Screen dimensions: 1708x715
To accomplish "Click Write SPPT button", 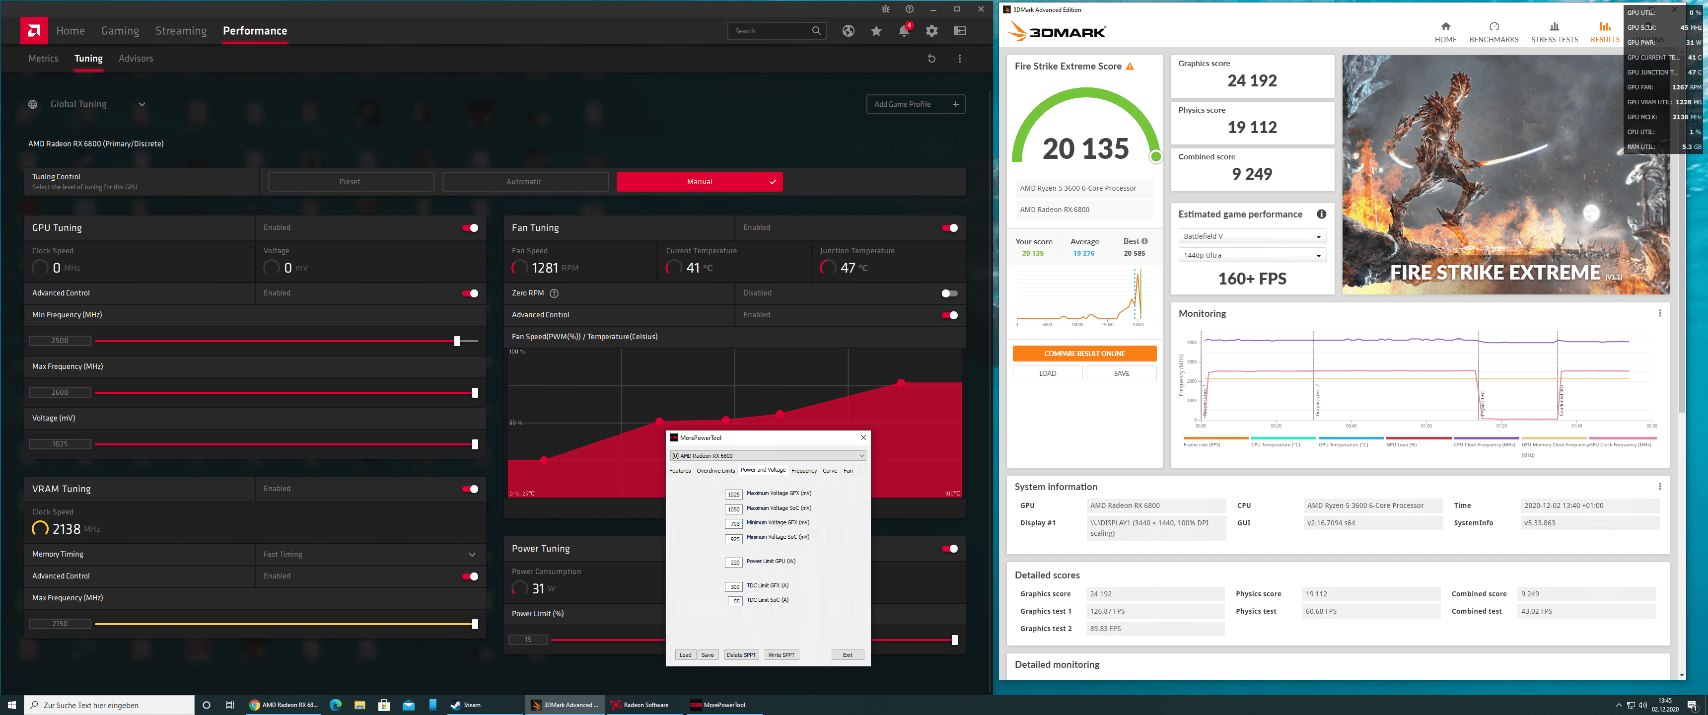I will (x=781, y=654).
